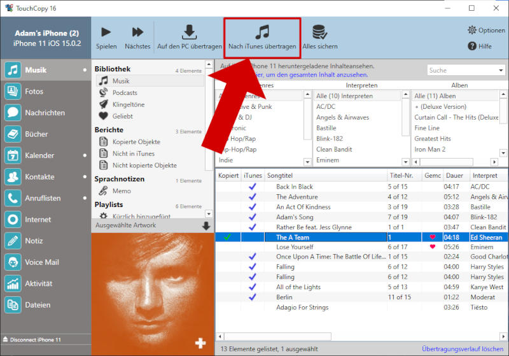Open the Fotos section
This screenshot has height=356, width=509.
coord(45,91)
